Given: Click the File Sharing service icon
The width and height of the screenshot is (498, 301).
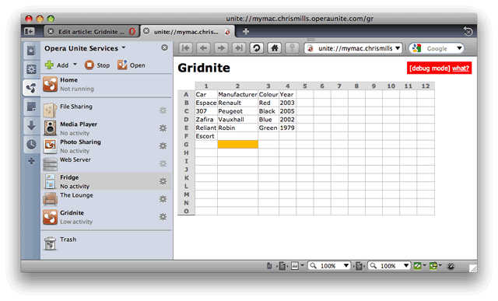Looking at the screenshot, I should pyautogui.click(x=50, y=110).
